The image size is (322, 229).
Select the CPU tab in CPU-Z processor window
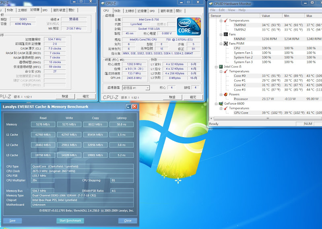coord(106,10)
